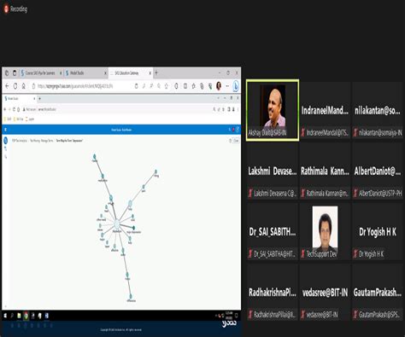Switch to the Model Studio browser tab

pos(85,73)
